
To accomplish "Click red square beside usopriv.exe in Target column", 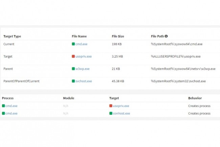I will [111, 106].
